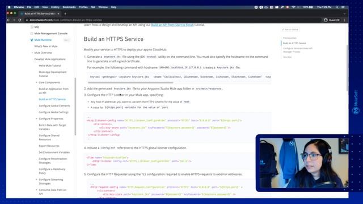363x204 pixels.
Task: Click the Edit on GitHub button
Action: click(x=290, y=29)
